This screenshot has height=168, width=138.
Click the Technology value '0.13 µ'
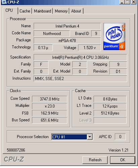(43, 48)
